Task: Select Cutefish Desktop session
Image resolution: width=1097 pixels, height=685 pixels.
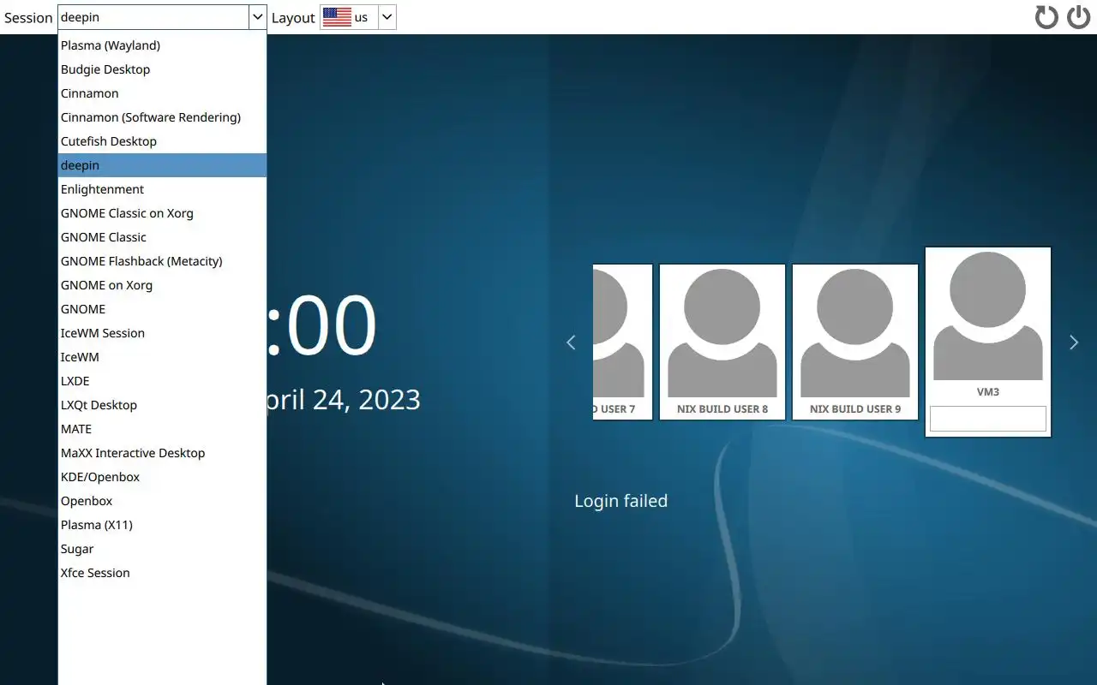Action: [x=162, y=141]
